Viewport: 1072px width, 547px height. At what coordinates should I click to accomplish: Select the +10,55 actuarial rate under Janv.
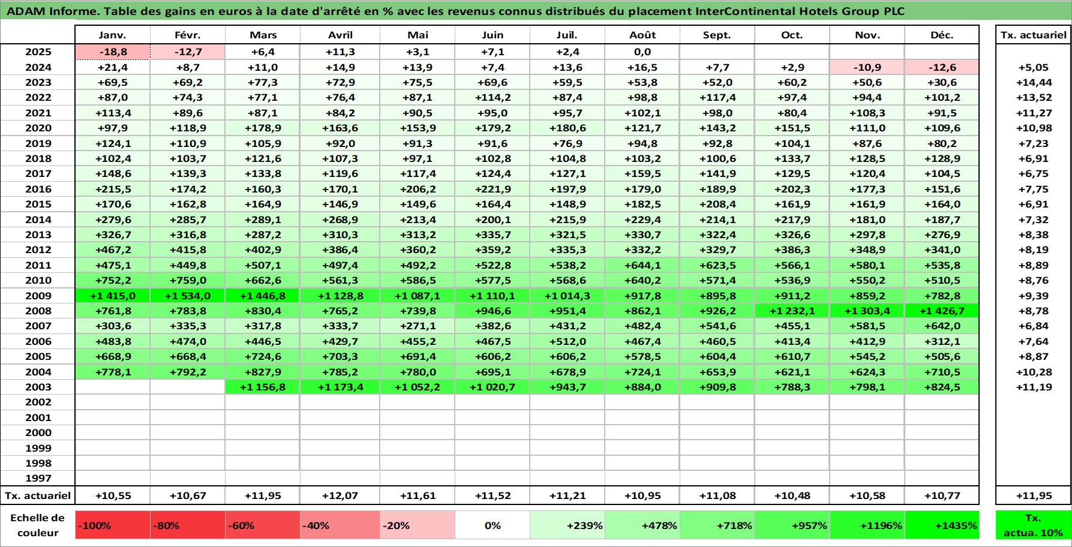112,495
